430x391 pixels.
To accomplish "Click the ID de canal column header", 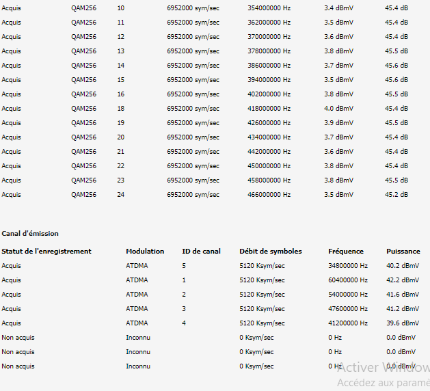I will (x=201, y=252).
